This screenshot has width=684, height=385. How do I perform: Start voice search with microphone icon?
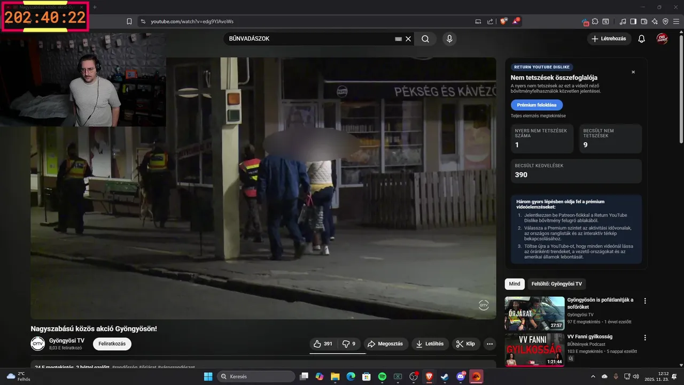click(449, 38)
